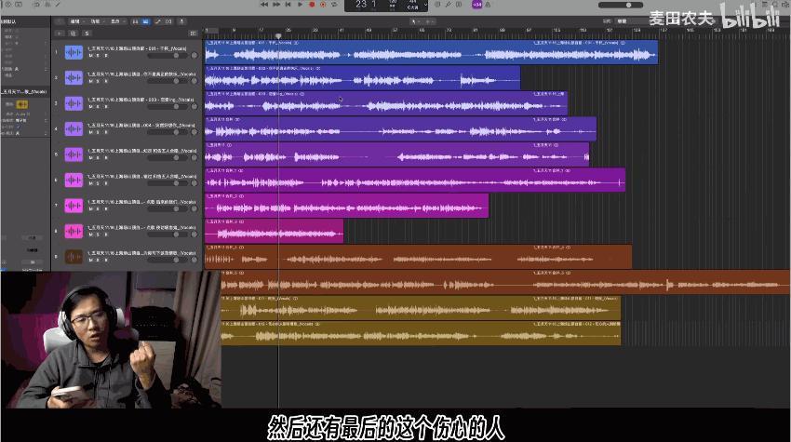Toggle the cycle mode button in transport
This screenshot has height=442, width=791.
334,4
